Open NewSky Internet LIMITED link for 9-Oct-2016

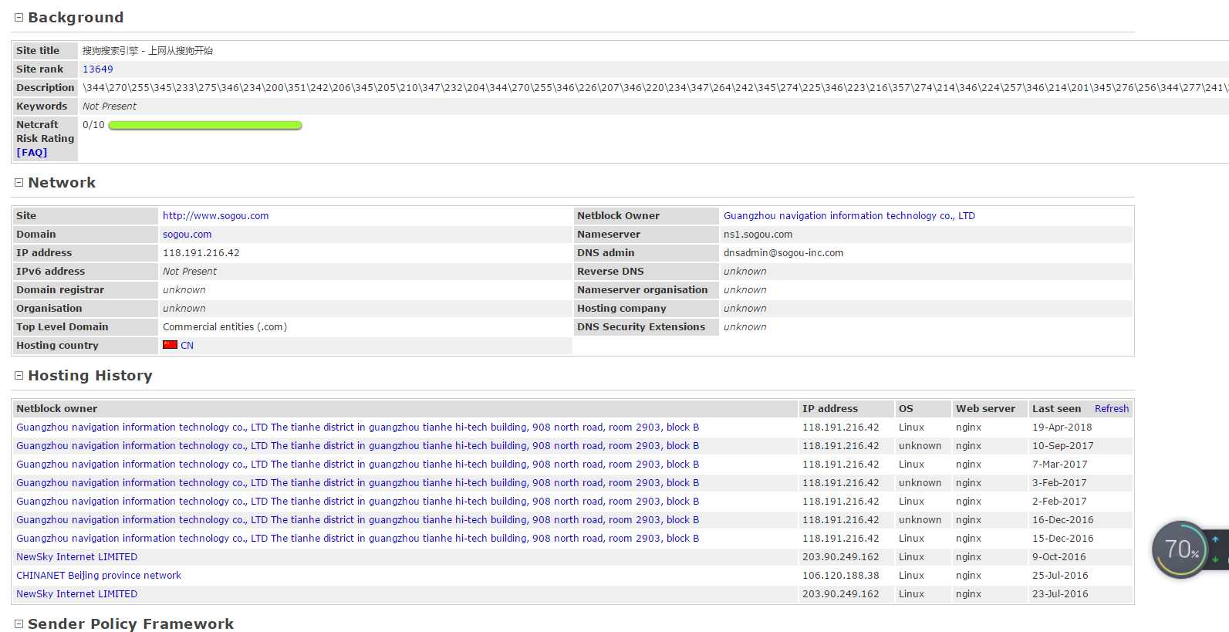click(77, 556)
